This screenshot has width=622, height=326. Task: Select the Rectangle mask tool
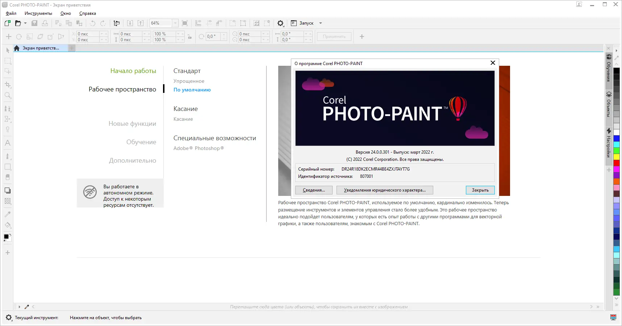click(x=8, y=61)
